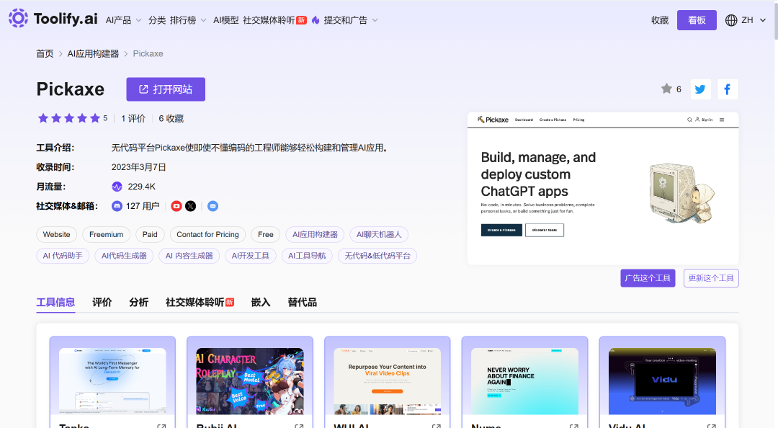Share on Twitter using the bird icon

point(701,89)
